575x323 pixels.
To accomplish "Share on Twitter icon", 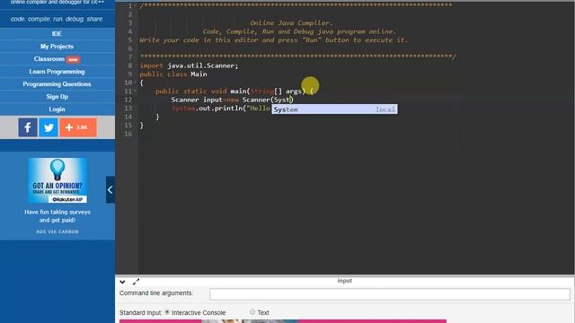I will click(49, 127).
